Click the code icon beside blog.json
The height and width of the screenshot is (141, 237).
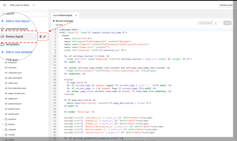[x=6, y=62]
